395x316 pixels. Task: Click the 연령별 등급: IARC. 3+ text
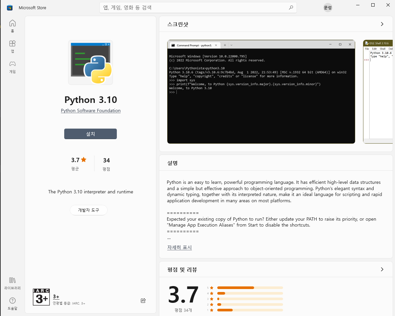69,303
